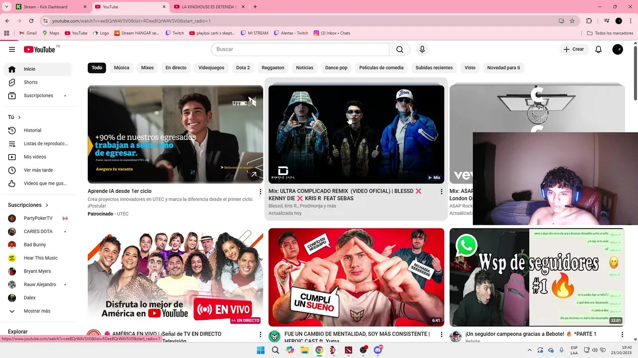This screenshot has height=358, width=638.
Task: Open Rauw Alejandro subscription channel
Action: coord(38,284)
